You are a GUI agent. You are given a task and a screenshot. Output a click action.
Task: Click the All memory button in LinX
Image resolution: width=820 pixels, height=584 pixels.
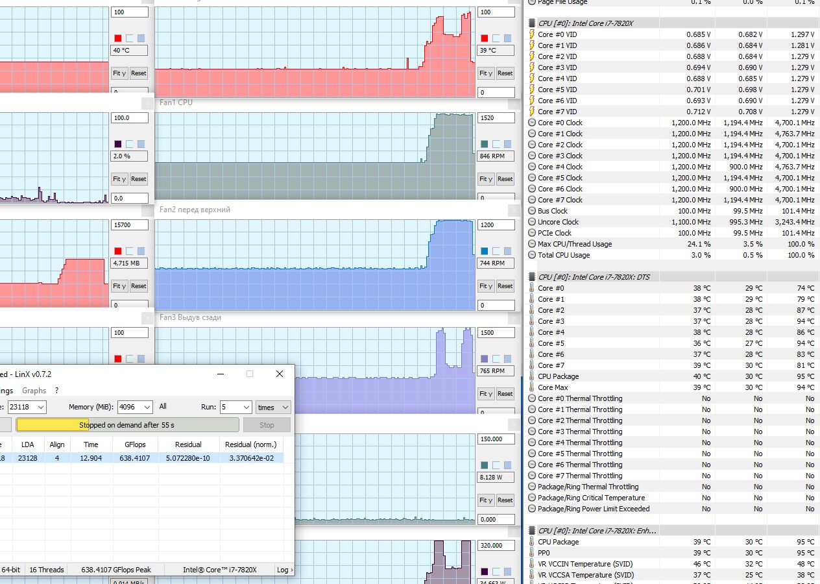(163, 407)
